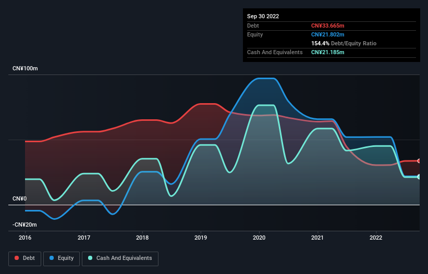
Task: Click the Debt label in tooltip
Action: pyautogui.click(x=253, y=26)
